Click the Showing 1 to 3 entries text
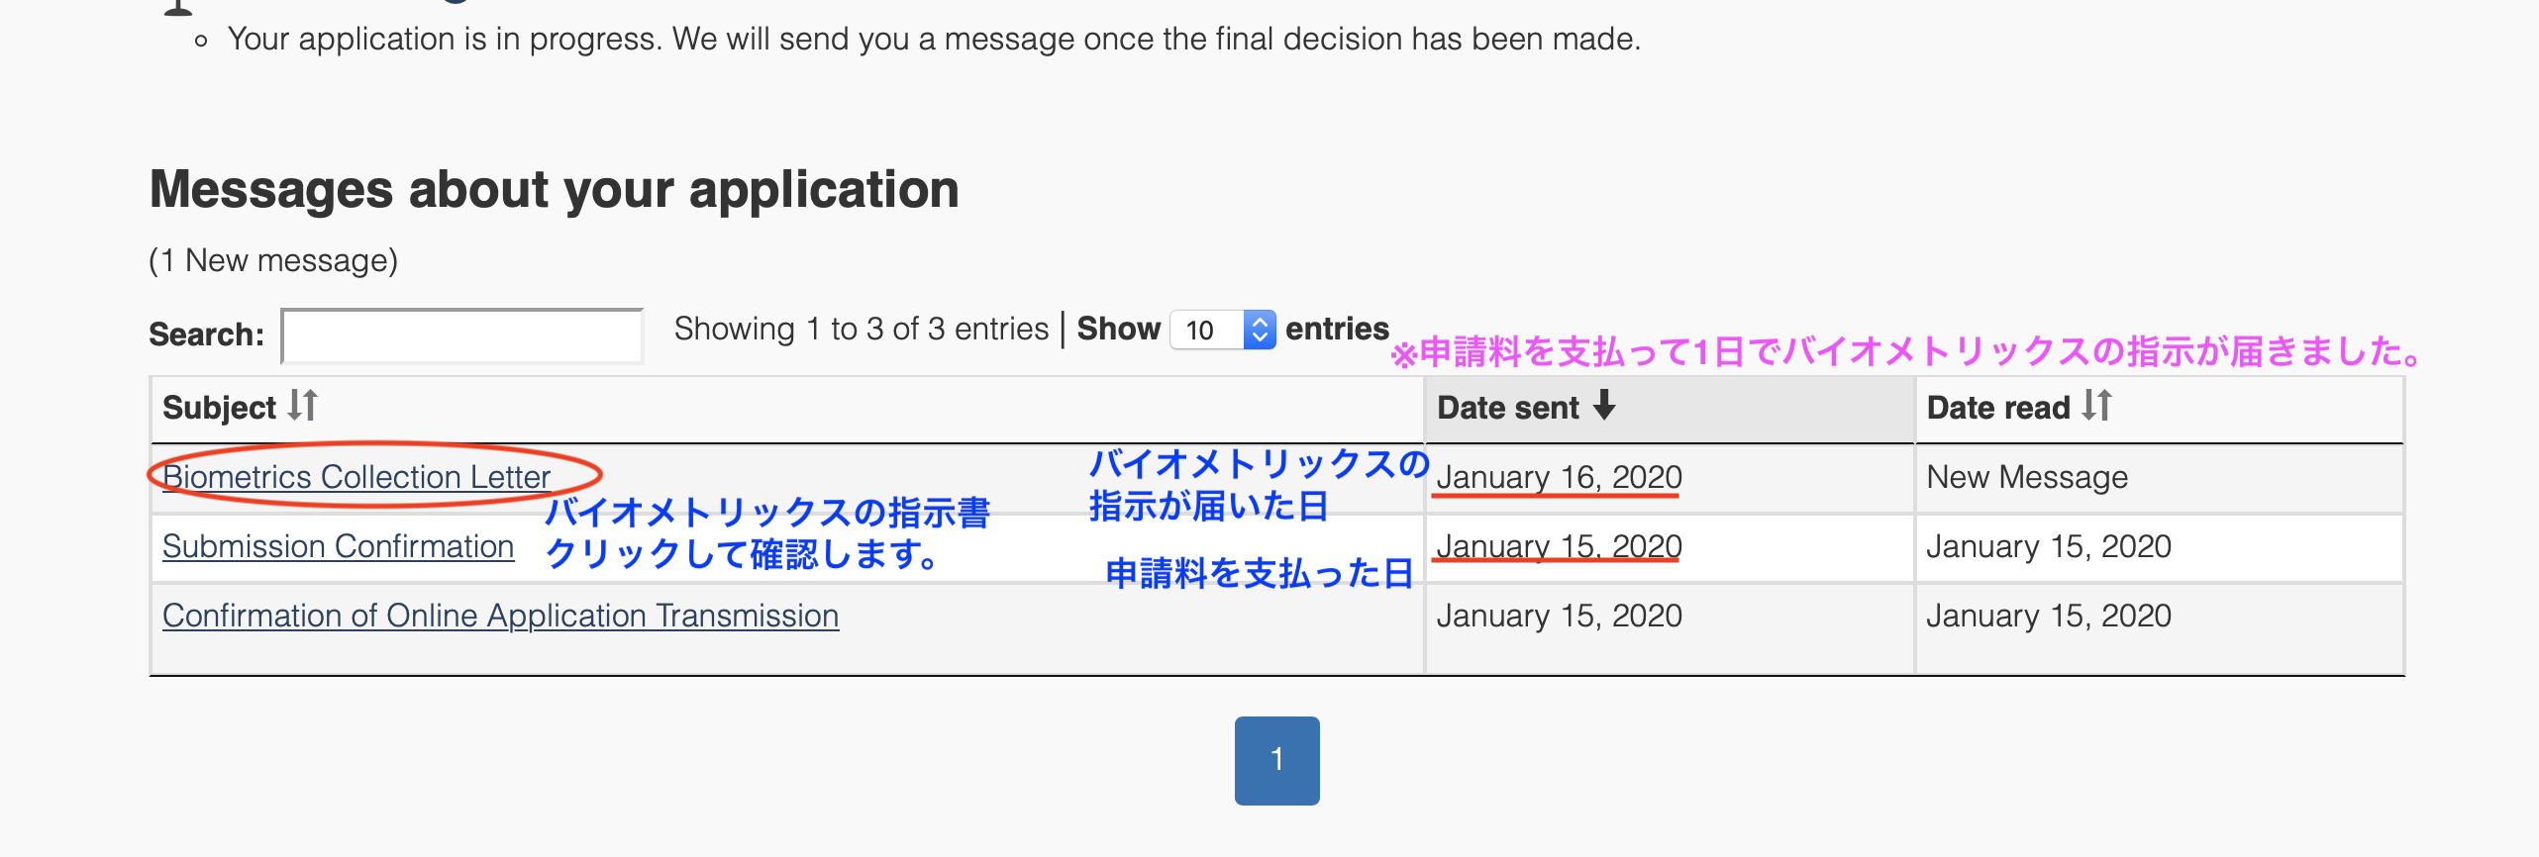Image resolution: width=2539 pixels, height=857 pixels. point(861,329)
